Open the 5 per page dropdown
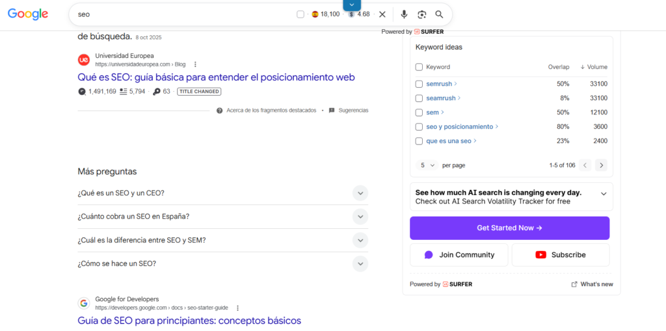The image size is (666, 331). click(427, 165)
